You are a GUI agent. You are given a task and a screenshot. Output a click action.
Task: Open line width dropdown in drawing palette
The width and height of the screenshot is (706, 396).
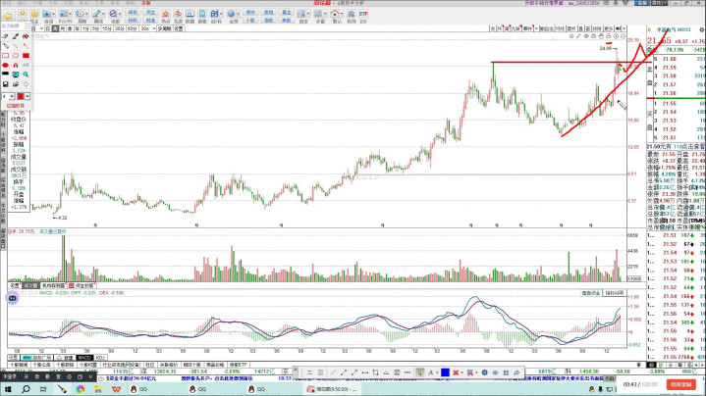tap(10, 96)
